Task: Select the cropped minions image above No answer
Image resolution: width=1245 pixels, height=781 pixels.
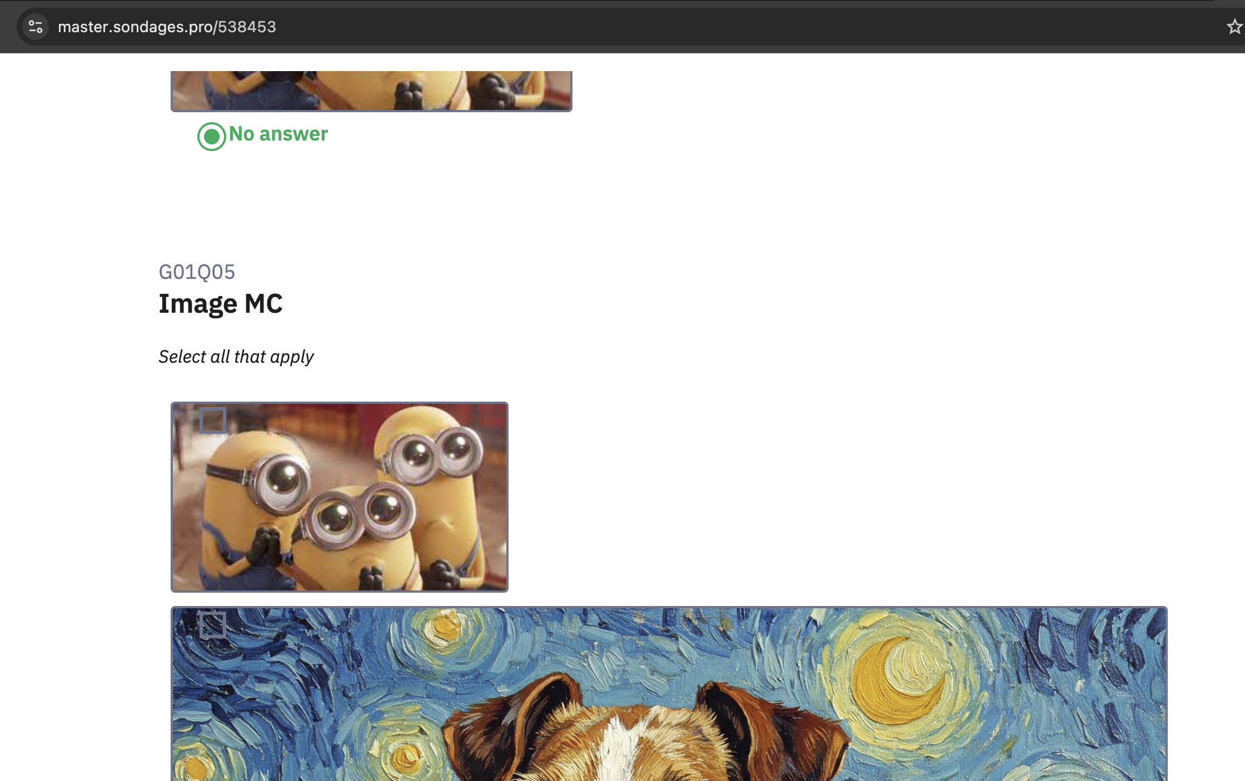Action: pyautogui.click(x=371, y=91)
